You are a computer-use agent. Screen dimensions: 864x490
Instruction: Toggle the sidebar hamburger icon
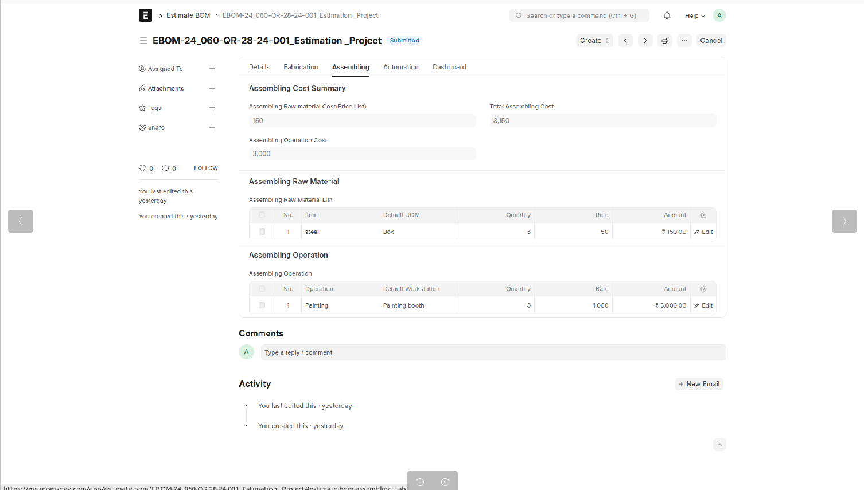point(143,41)
